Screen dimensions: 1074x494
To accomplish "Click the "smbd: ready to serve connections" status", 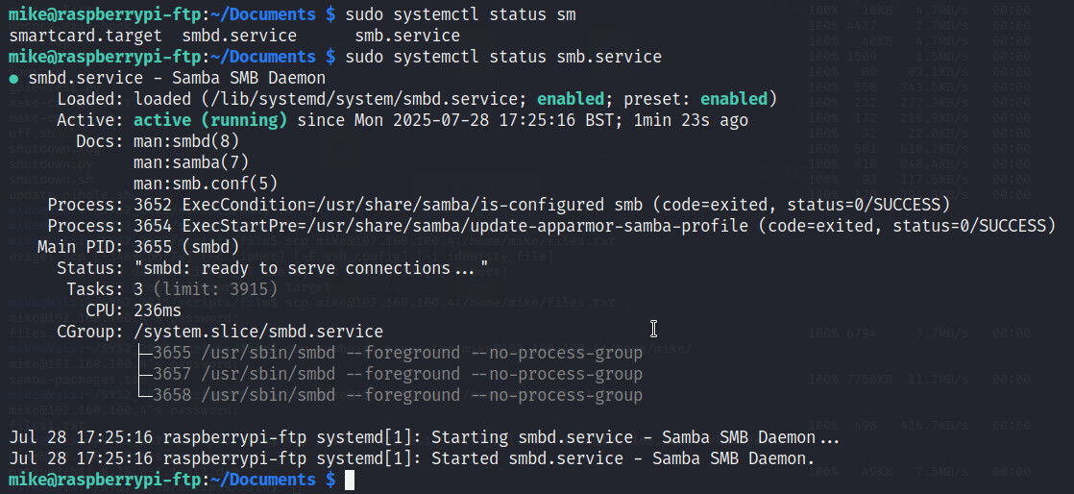I will [310, 267].
